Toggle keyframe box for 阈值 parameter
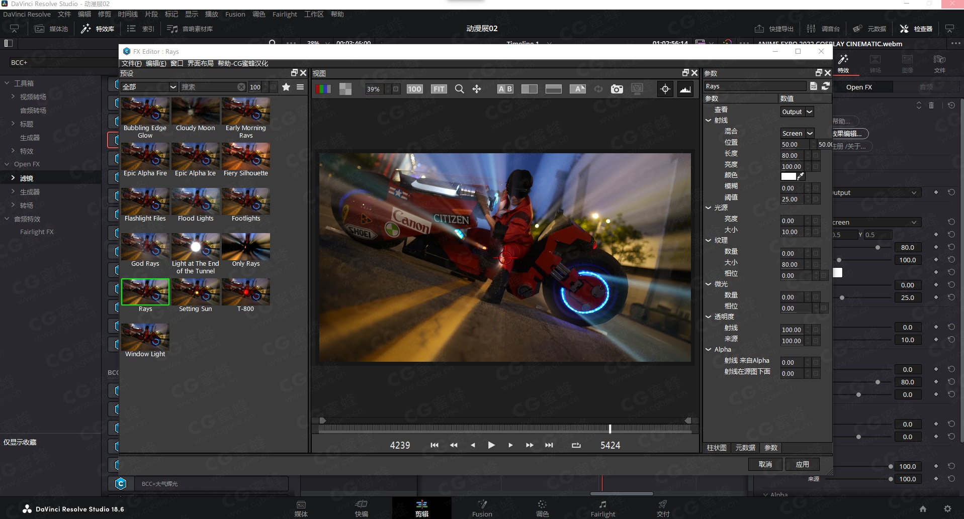 tap(816, 199)
